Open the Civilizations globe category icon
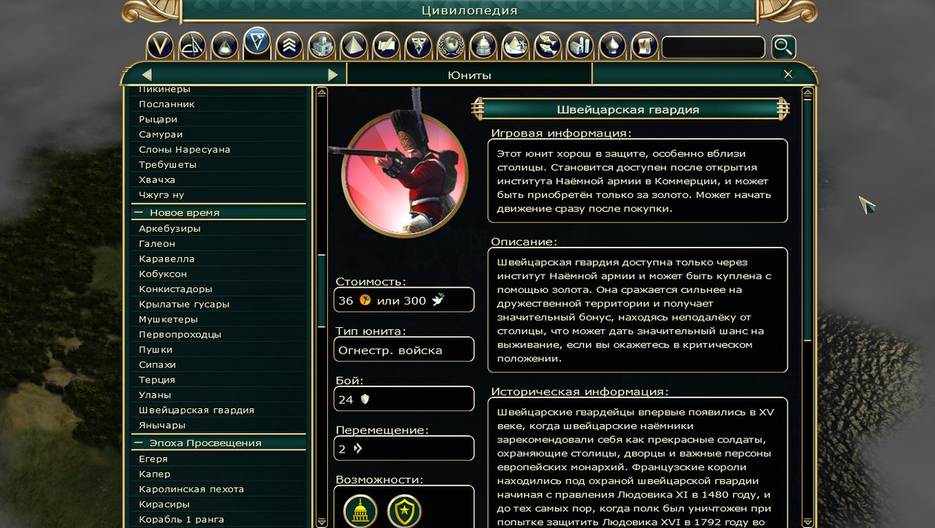The image size is (935, 528). tap(451, 46)
